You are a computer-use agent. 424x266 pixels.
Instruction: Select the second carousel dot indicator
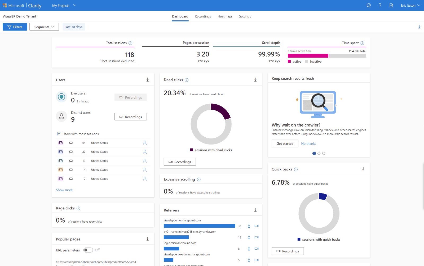tap(319, 153)
